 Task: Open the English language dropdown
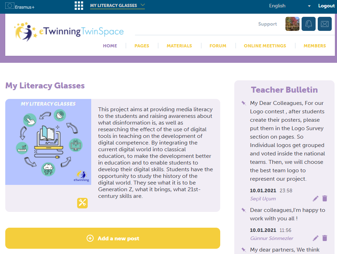click(290, 6)
